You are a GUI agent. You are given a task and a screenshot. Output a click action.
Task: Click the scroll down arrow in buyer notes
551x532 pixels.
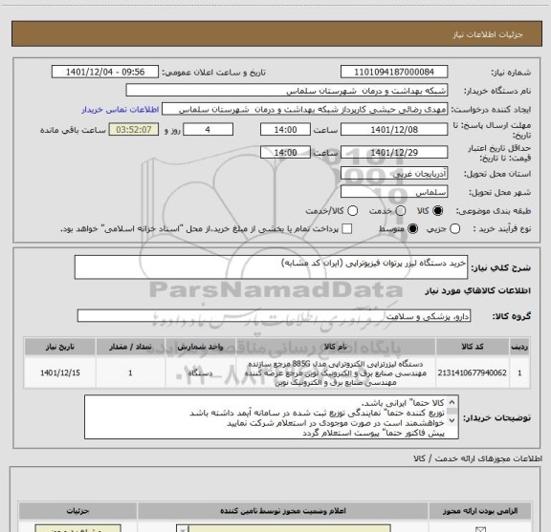click(x=452, y=420)
